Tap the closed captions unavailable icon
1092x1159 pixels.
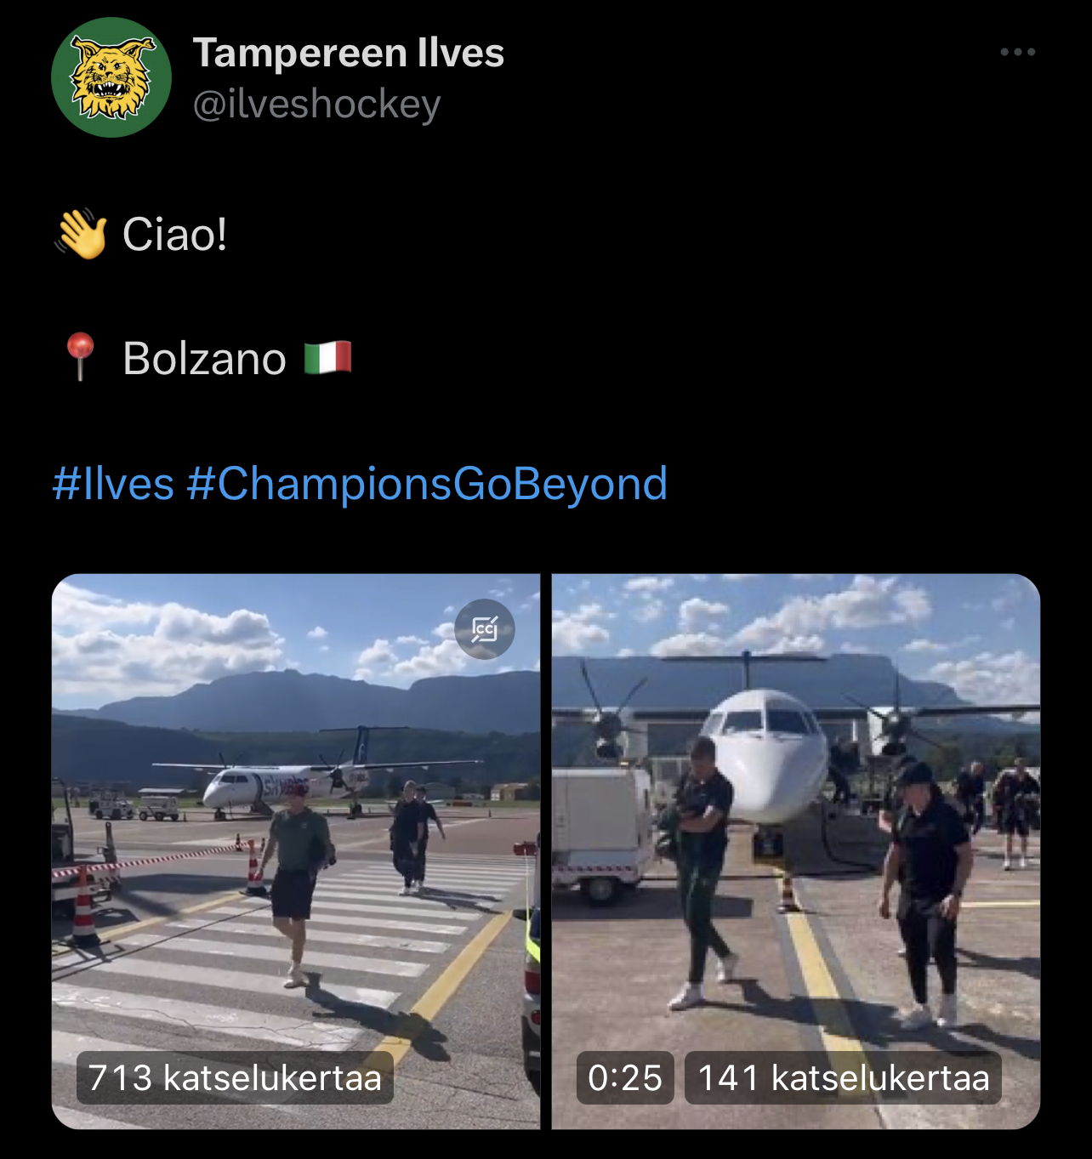[x=485, y=629]
